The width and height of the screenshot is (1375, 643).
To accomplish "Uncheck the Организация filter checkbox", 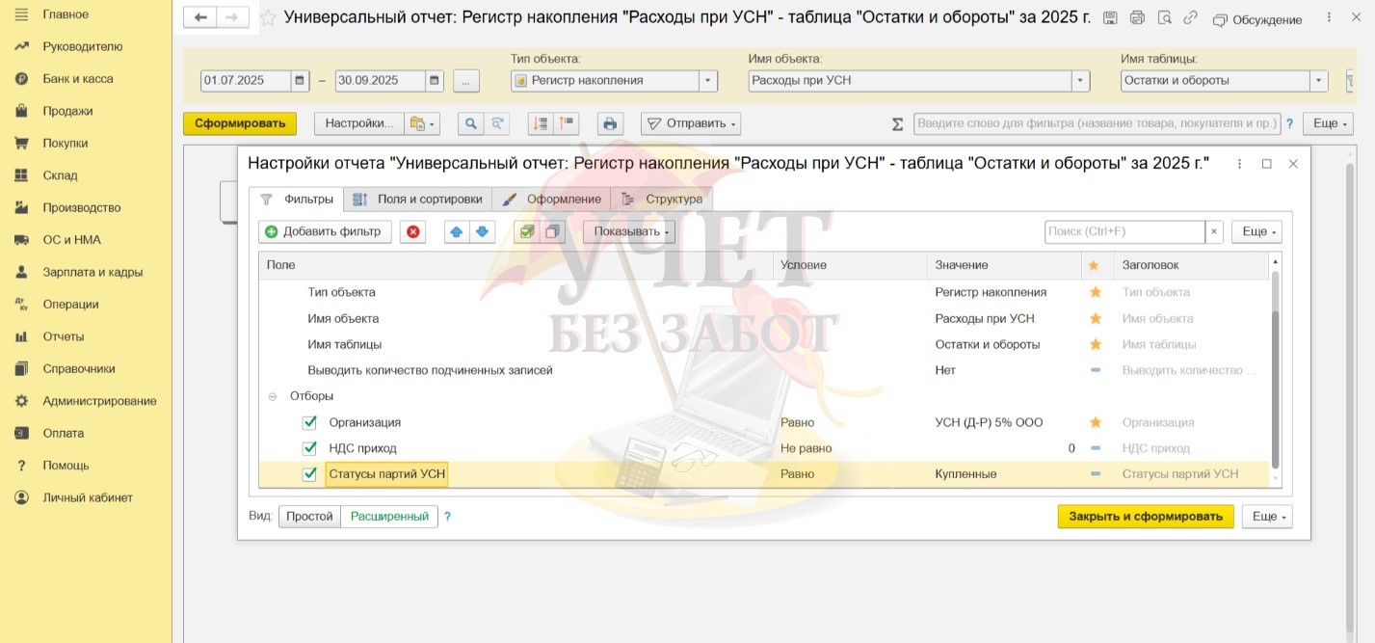I will point(309,422).
